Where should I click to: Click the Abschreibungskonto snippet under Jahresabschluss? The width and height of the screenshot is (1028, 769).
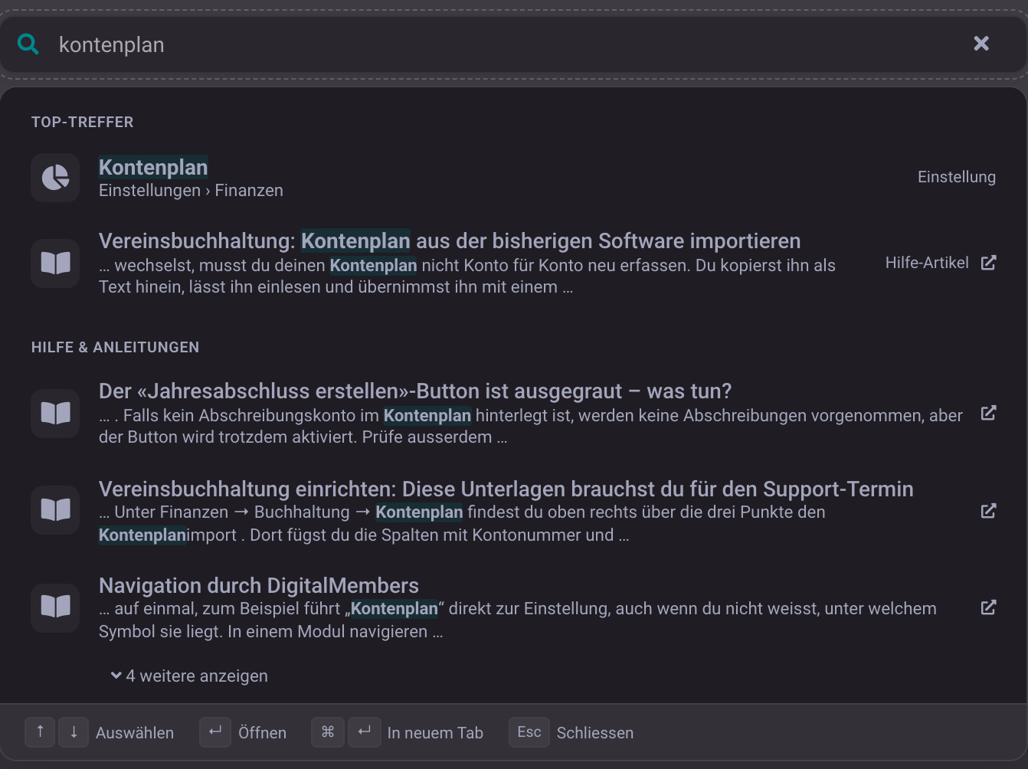pyautogui.click(x=531, y=427)
